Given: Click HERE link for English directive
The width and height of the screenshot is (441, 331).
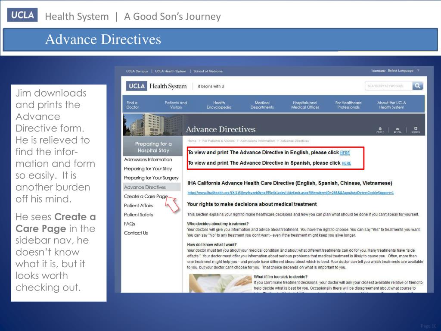Looking at the screenshot, I should 345,153.
